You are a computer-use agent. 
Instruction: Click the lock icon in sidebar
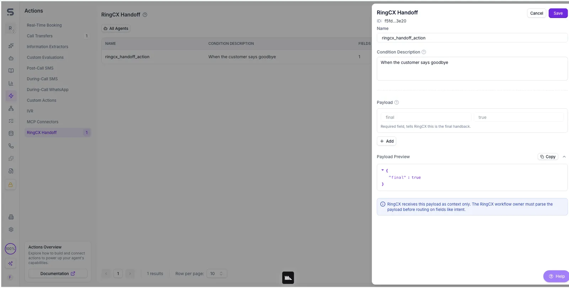point(10,185)
